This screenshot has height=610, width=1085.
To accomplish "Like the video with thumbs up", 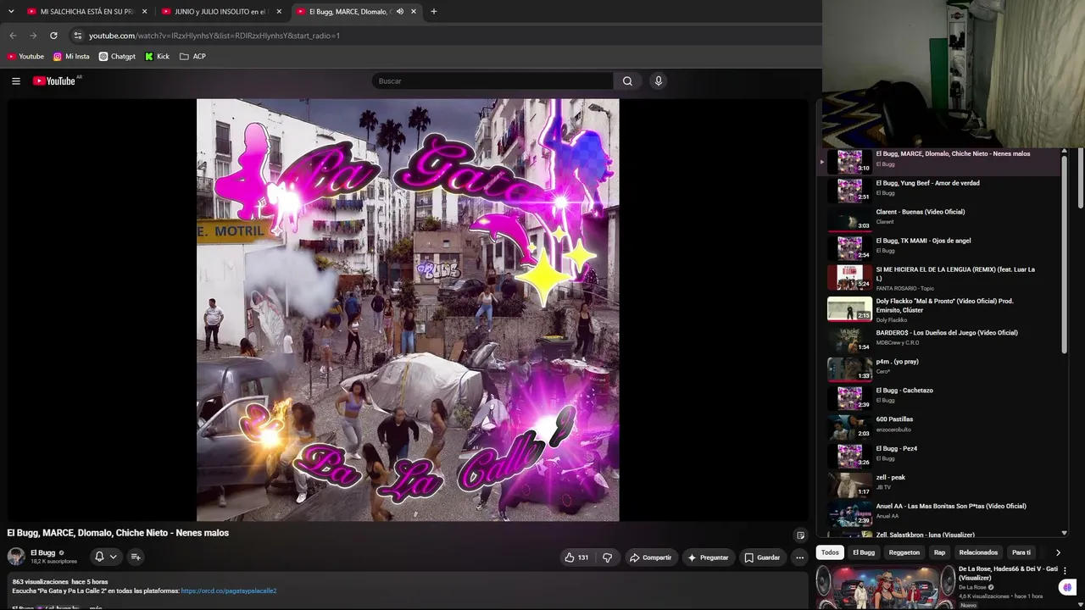I will click(576, 557).
